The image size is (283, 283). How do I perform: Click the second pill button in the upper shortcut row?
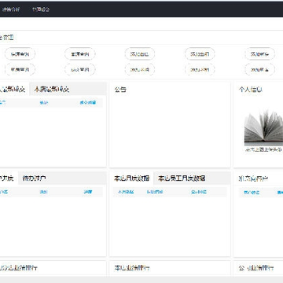80,54
